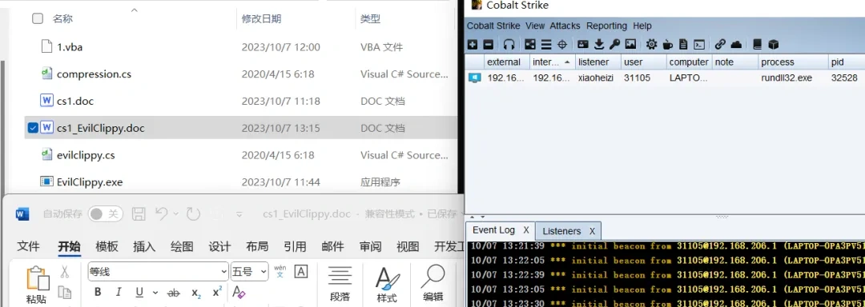Click the Bold formatting button in Word
The image size is (865, 307).
click(98, 292)
